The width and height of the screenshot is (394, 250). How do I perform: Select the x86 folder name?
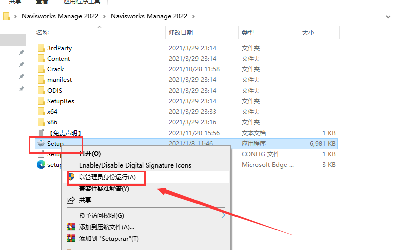(52, 122)
